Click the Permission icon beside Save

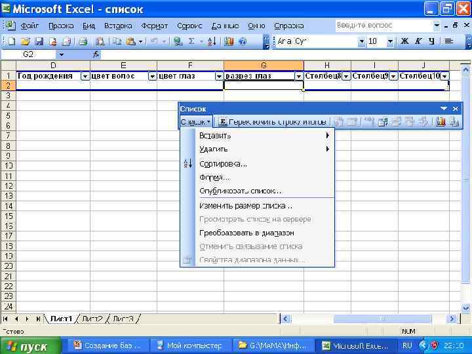coord(52,41)
